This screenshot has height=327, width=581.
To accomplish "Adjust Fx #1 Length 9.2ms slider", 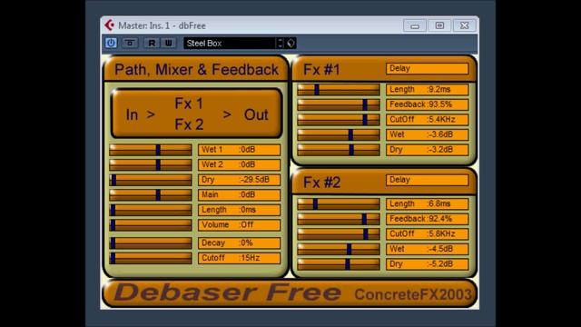I will 339,89.
